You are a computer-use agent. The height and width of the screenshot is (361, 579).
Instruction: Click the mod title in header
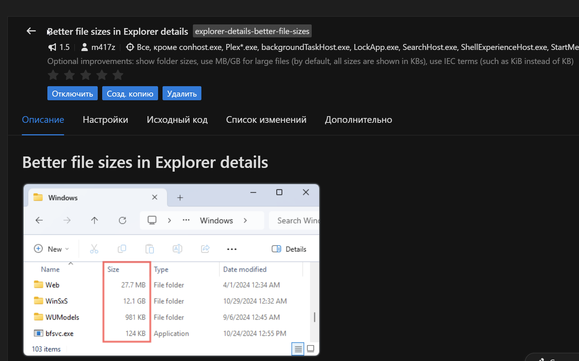click(x=118, y=32)
